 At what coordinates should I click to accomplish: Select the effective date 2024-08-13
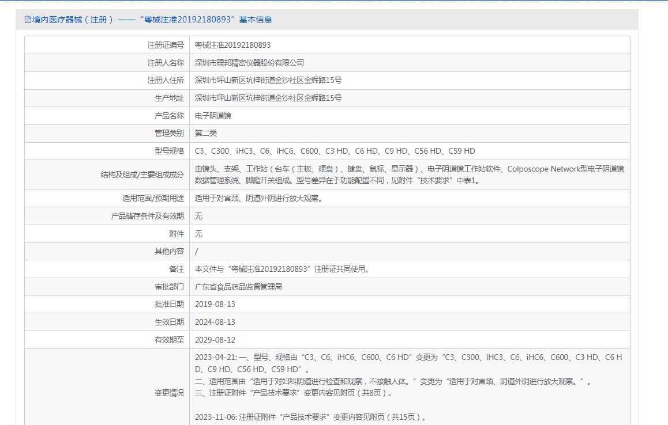pyautogui.click(x=215, y=322)
